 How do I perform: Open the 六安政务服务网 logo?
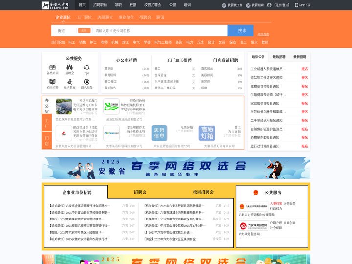tap(253, 225)
